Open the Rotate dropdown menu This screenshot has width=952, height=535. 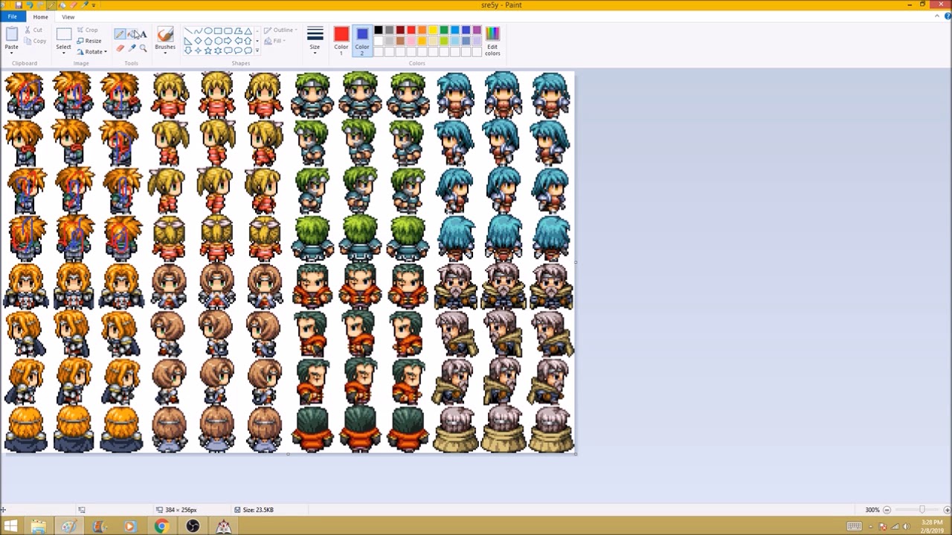pyautogui.click(x=92, y=51)
